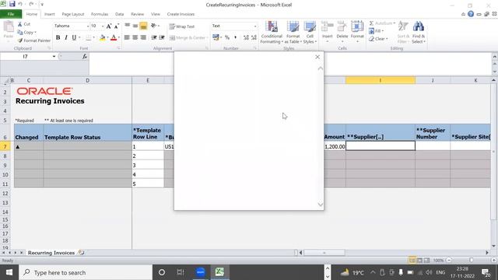Click the popup dialog scroll down arrow
The image size is (498, 280).
point(321,205)
